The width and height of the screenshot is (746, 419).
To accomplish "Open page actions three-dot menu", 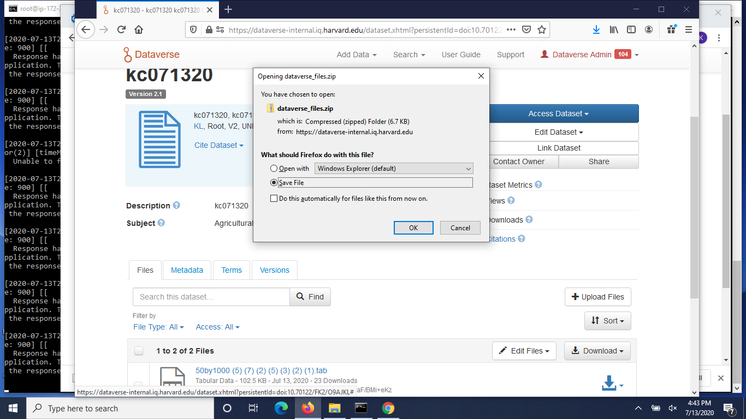I will (511, 30).
